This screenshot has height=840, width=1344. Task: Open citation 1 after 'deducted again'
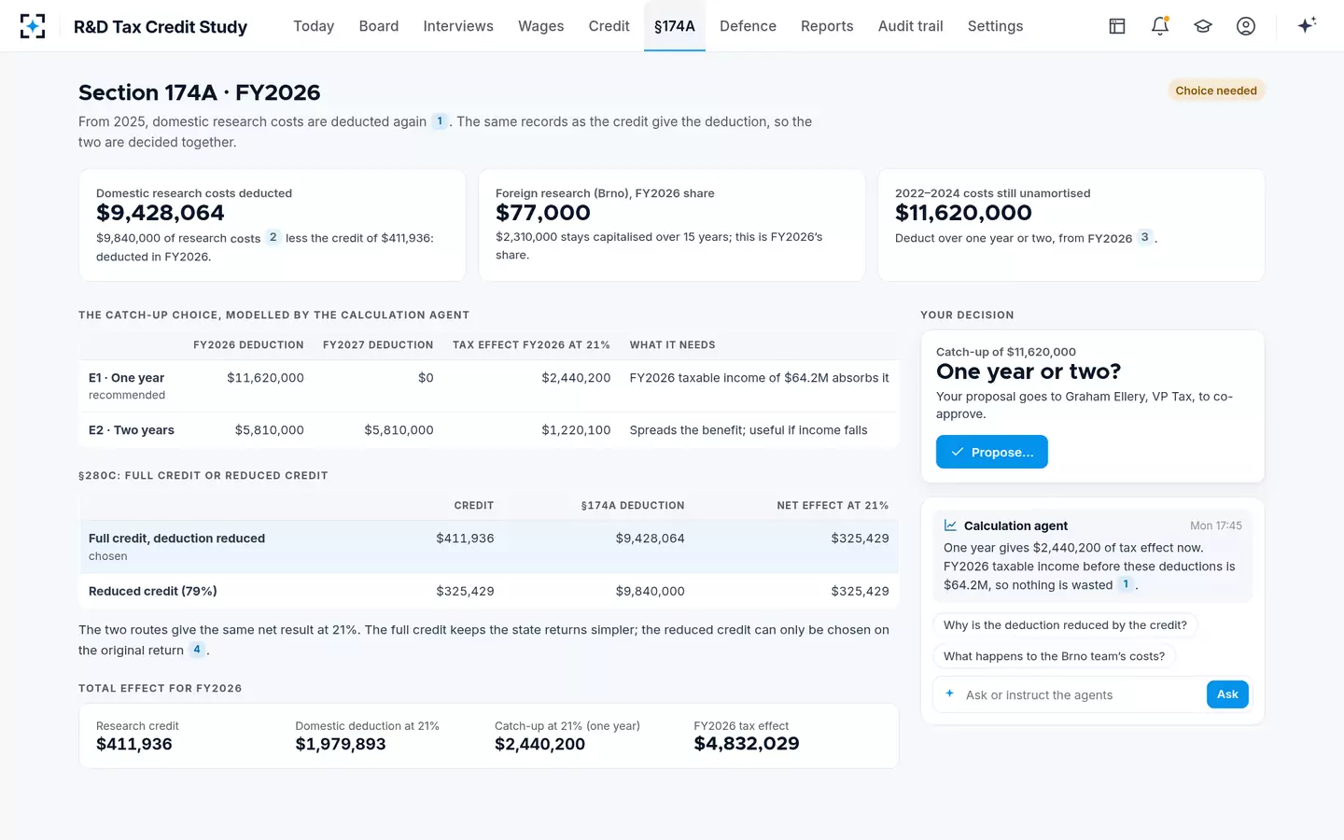tap(440, 121)
